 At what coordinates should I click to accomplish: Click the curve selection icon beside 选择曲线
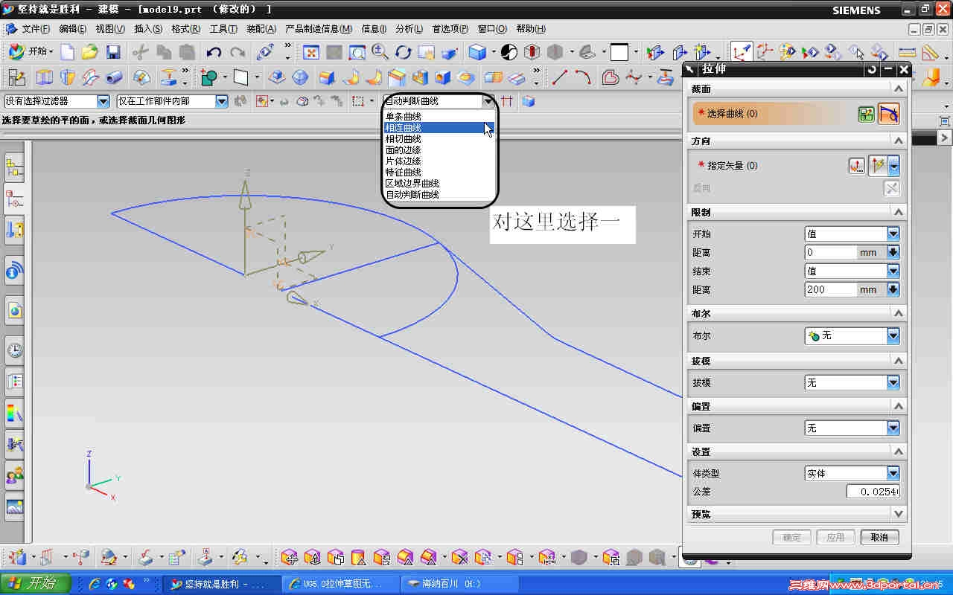pyautogui.click(x=889, y=114)
